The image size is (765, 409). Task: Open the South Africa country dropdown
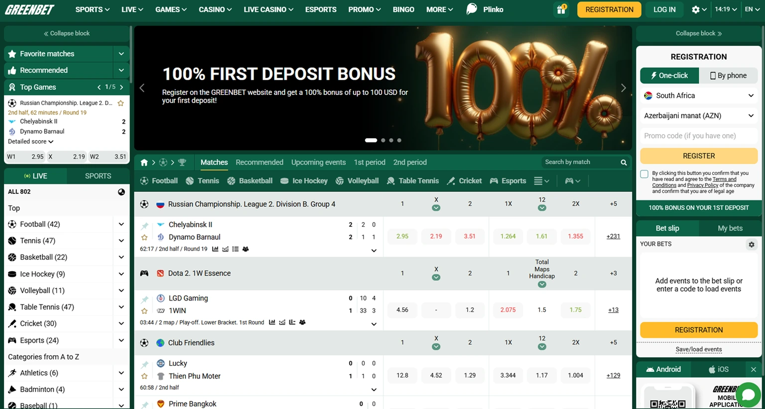click(x=699, y=95)
